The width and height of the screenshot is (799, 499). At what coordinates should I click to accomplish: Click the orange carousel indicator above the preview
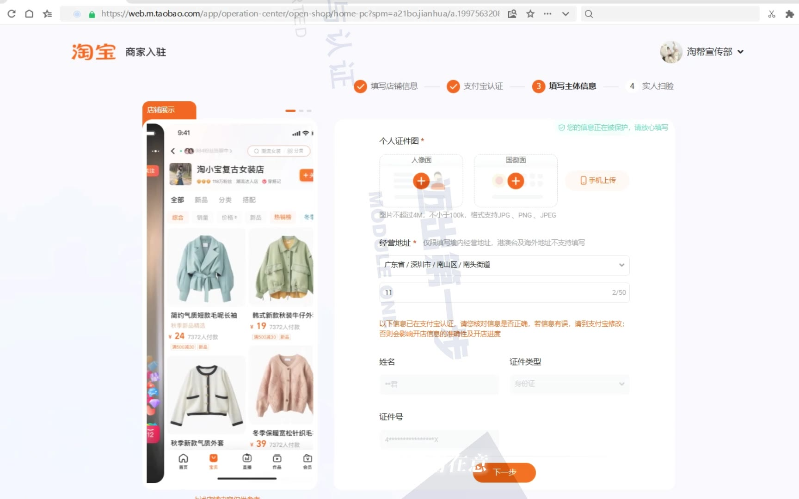290,111
